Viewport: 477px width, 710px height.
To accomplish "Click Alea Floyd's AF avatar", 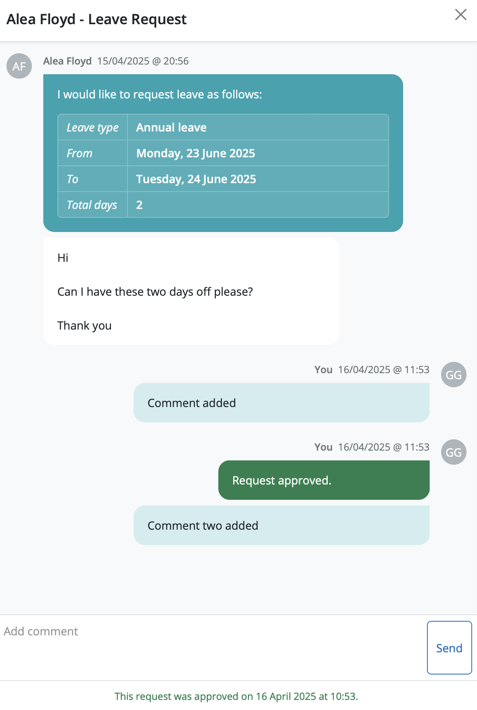I will click(19, 66).
